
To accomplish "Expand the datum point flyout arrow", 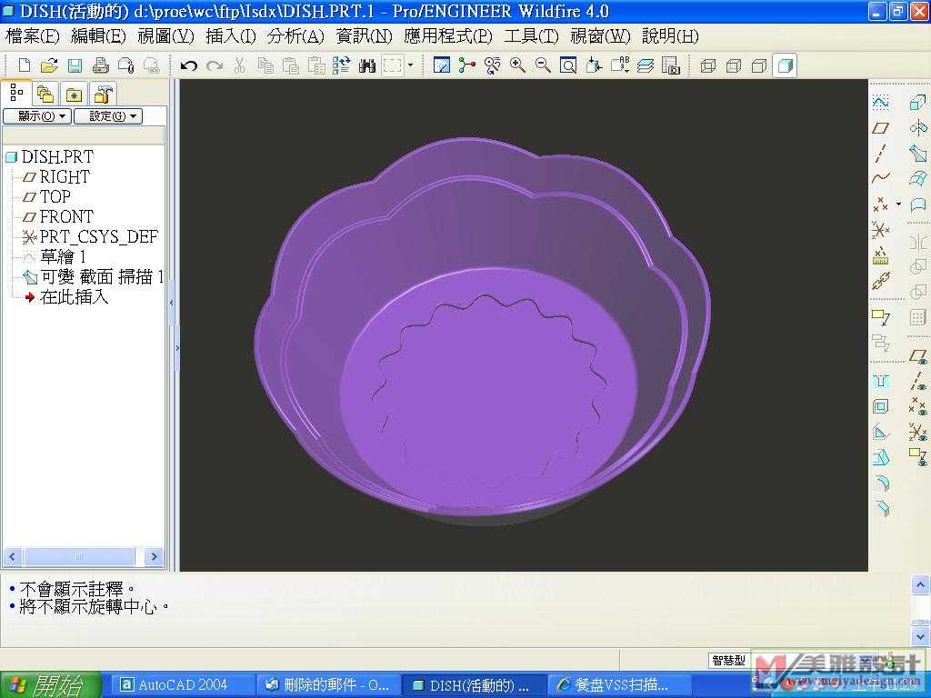I will coord(898,204).
